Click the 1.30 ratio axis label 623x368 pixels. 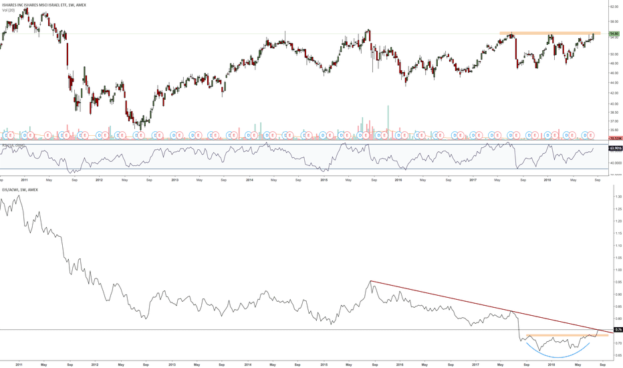[x=618, y=197]
